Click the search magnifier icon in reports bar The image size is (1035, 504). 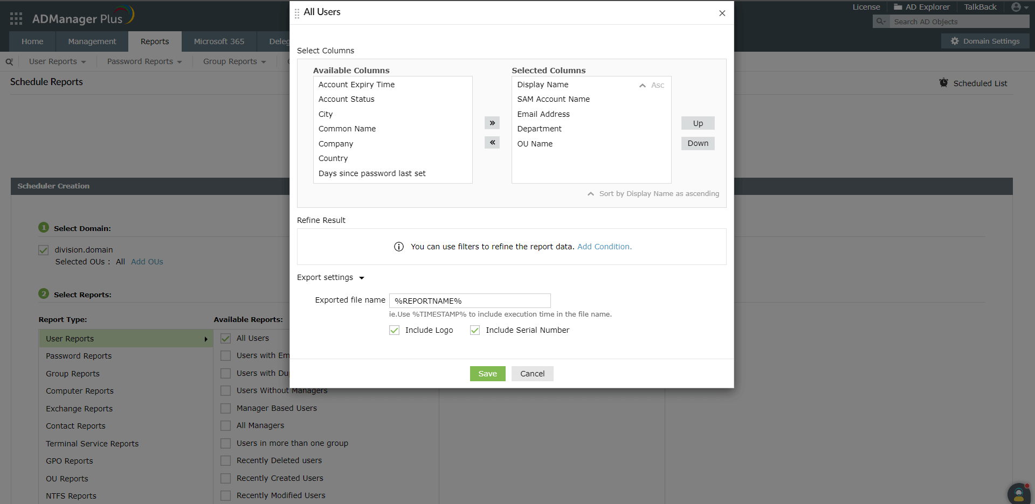[x=9, y=62]
